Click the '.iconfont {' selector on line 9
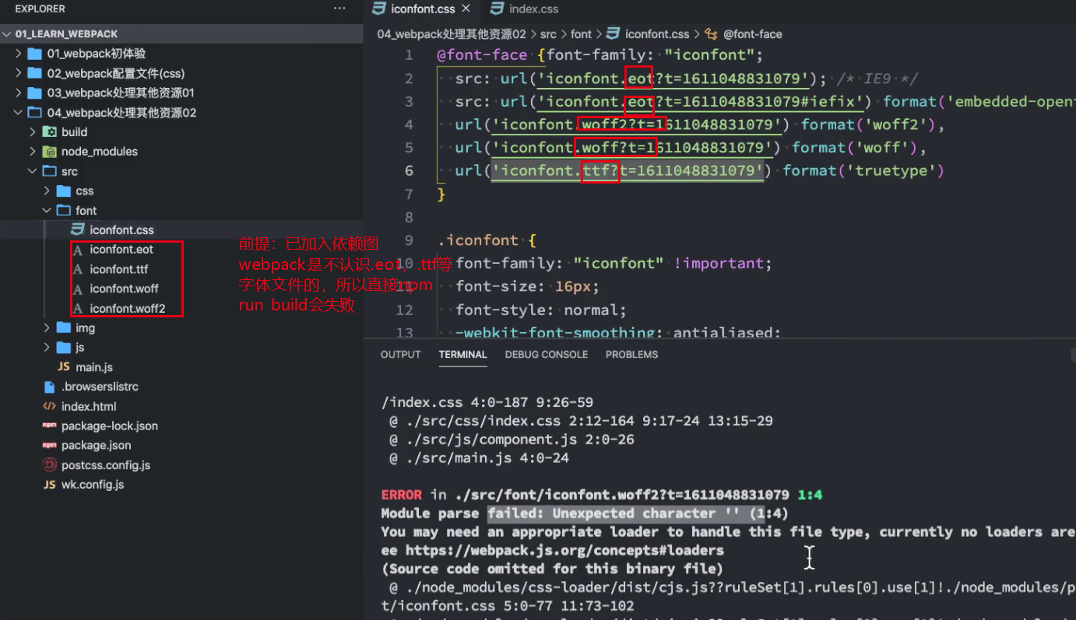 pyautogui.click(x=487, y=240)
